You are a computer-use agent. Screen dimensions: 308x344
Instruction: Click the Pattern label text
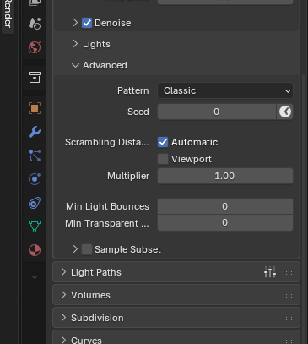coord(133,90)
